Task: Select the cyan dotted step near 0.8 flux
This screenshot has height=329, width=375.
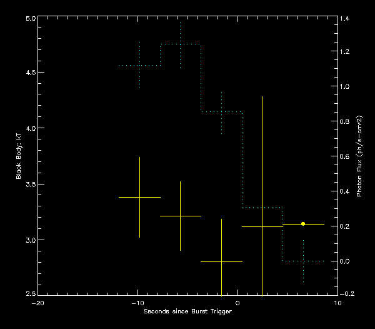Action: click(221, 111)
